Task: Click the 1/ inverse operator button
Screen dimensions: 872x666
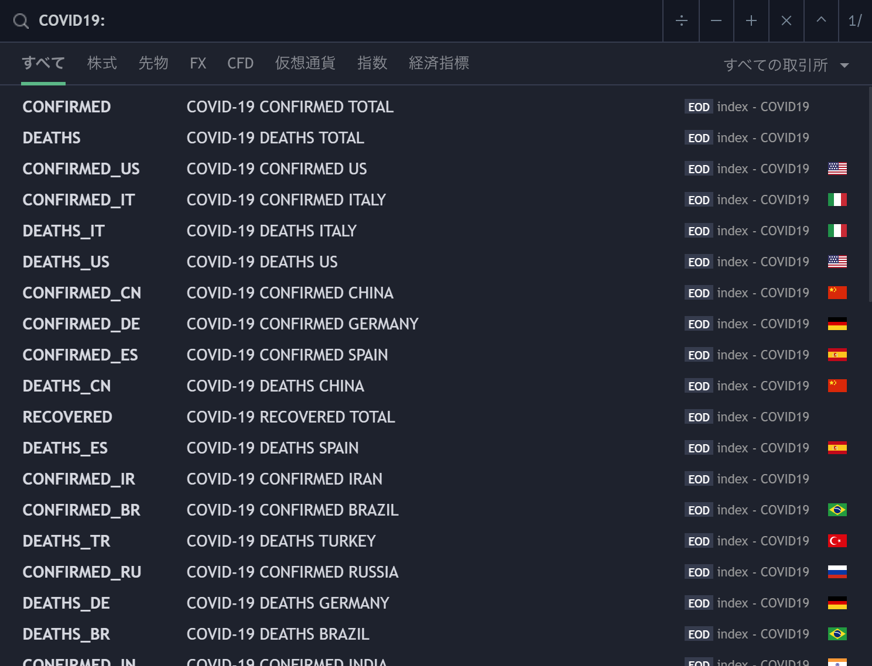Action: point(855,21)
